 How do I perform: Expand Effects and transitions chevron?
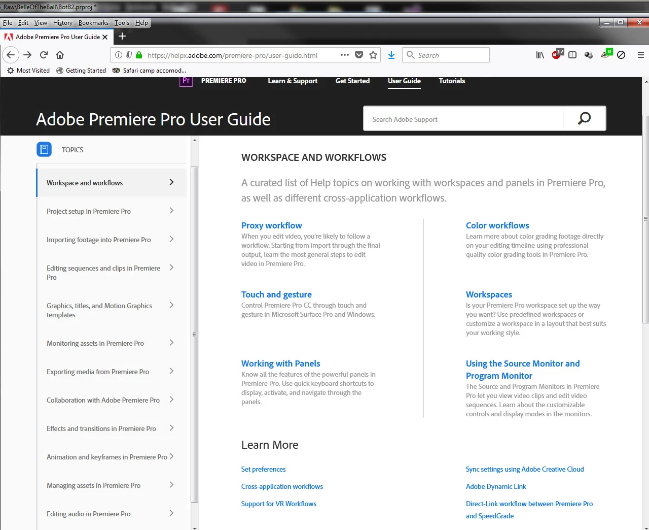click(x=171, y=428)
